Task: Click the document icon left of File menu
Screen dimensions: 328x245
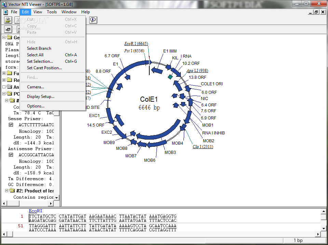Action: coord(6,12)
